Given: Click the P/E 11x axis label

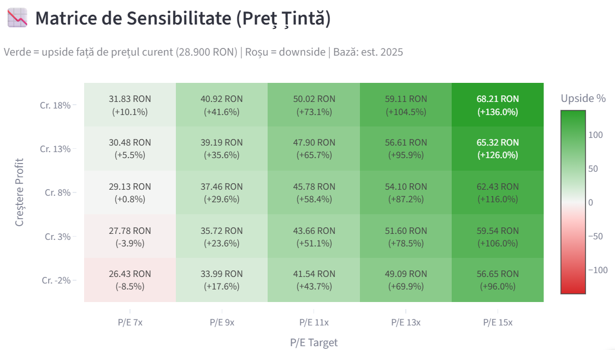Looking at the screenshot, I should [314, 323].
